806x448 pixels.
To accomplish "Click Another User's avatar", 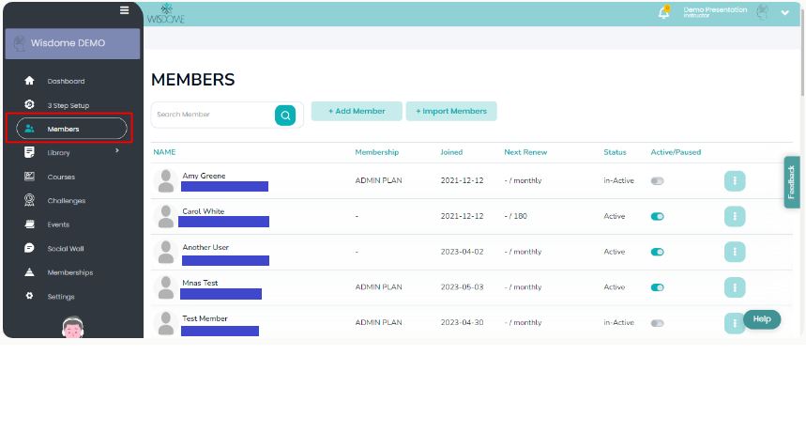I will 165,252.
